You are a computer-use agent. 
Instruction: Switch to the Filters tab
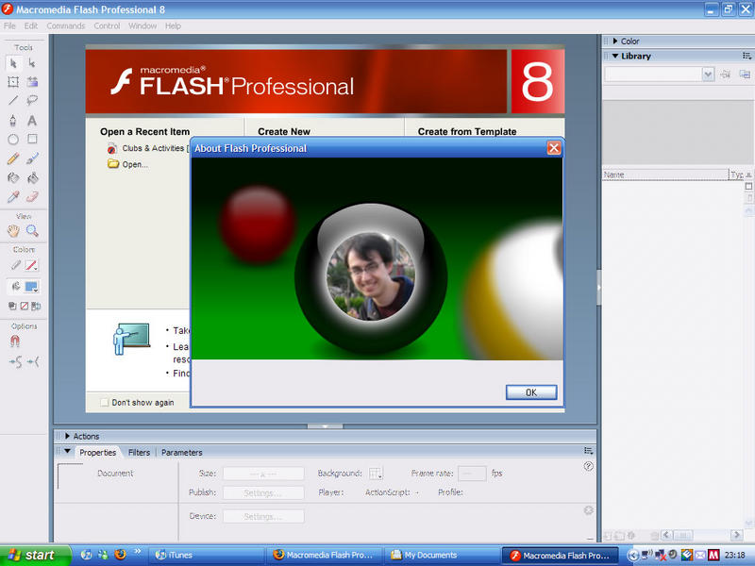139,453
